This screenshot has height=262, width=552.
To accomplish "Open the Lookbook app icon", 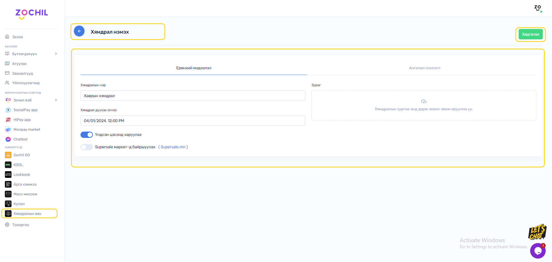I will pos(8,175).
